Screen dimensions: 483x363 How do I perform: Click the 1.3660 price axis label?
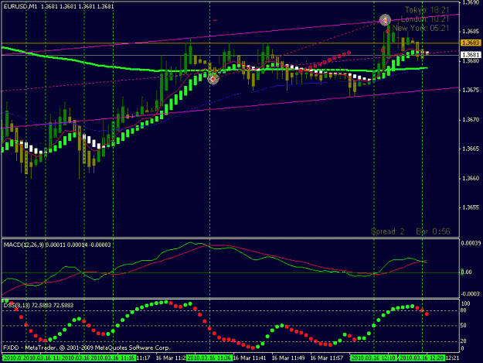click(471, 178)
